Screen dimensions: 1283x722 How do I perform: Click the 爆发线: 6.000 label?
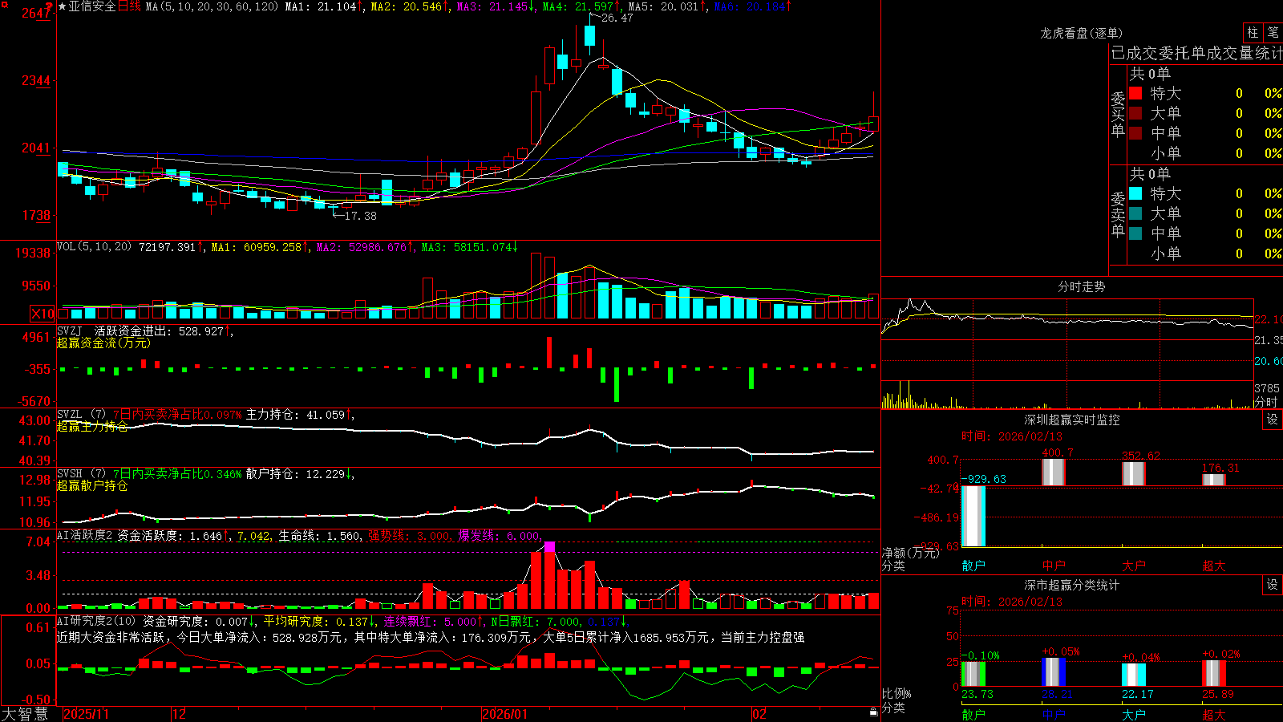click(x=499, y=536)
